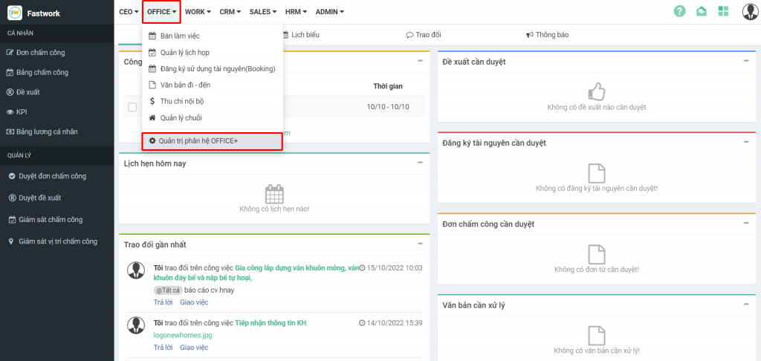Open the WORK dropdown menu
Screen dimensions: 761x361
(198, 12)
